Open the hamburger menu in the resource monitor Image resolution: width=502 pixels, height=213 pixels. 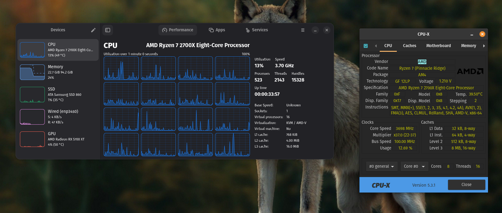pyautogui.click(x=303, y=30)
